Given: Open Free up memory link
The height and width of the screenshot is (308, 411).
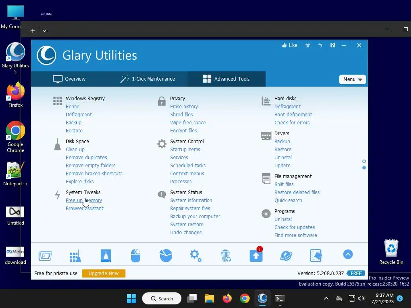Looking at the screenshot, I should click(x=84, y=201).
